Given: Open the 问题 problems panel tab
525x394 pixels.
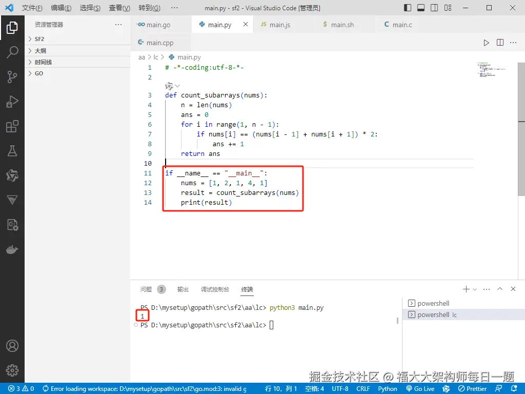Looking at the screenshot, I should tap(146, 289).
